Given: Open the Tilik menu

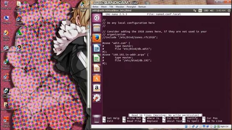Looking at the screenshot, I should [111, 7].
